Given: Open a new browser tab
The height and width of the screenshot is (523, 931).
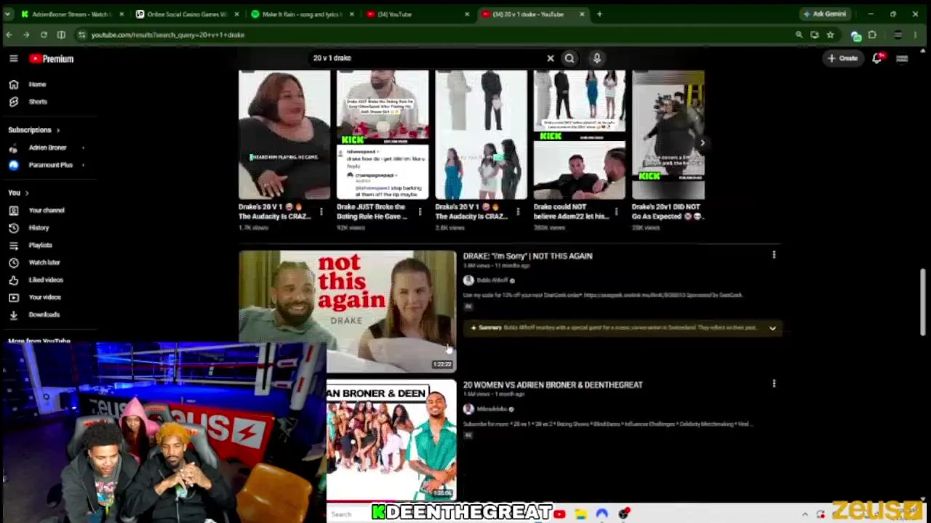Looking at the screenshot, I should click(x=599, y=14).
